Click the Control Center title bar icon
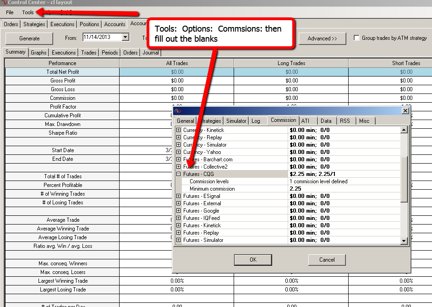432x307 pixels. point(4,2)
